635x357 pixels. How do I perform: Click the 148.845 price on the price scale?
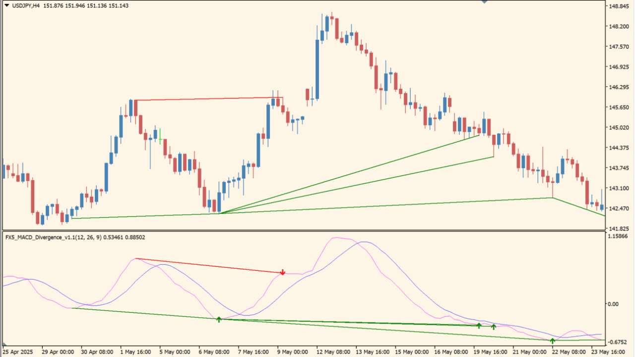[x=620, y=6]
